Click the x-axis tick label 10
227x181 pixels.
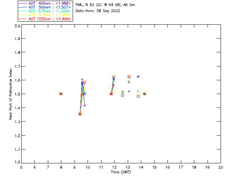point(88,167)
